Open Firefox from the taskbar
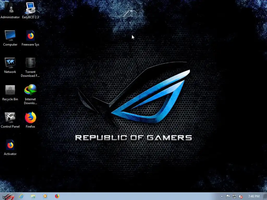The image size is (267, 200). 57,196
